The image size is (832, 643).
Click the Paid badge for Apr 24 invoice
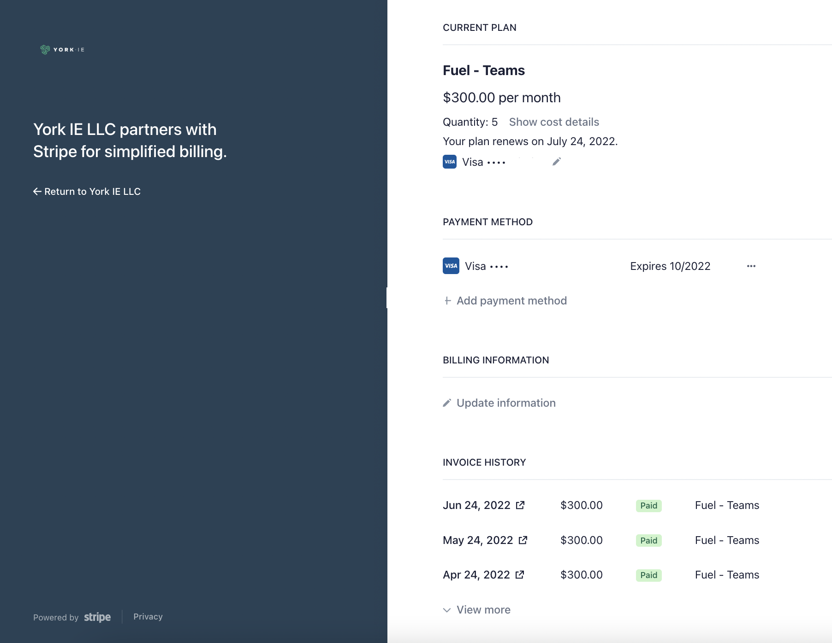[x=649, y=575]
